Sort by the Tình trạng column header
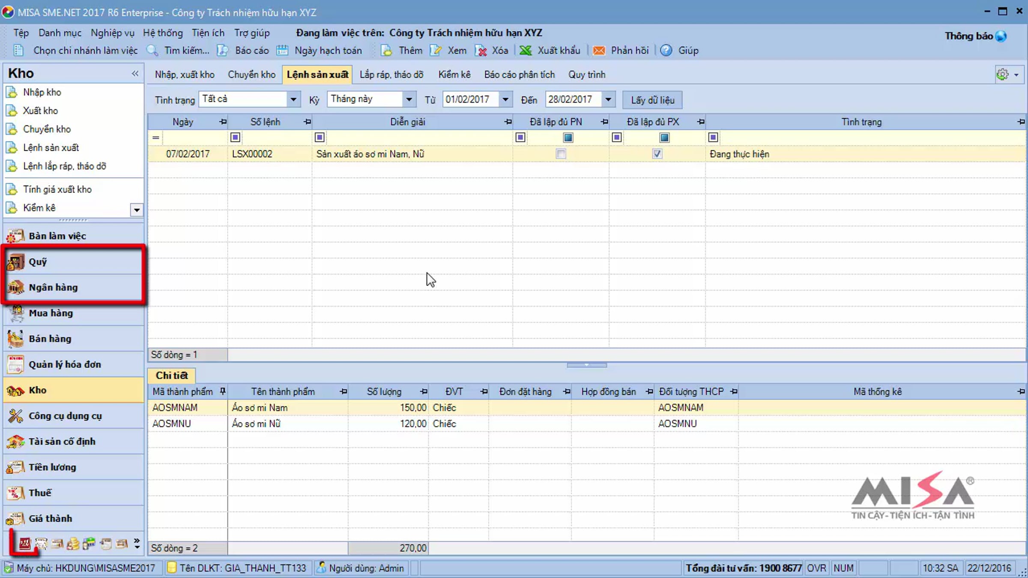 click(861, 122)
